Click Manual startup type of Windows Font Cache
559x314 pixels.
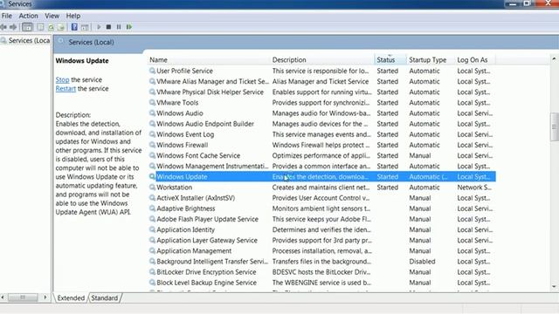[x=420, y=155]
